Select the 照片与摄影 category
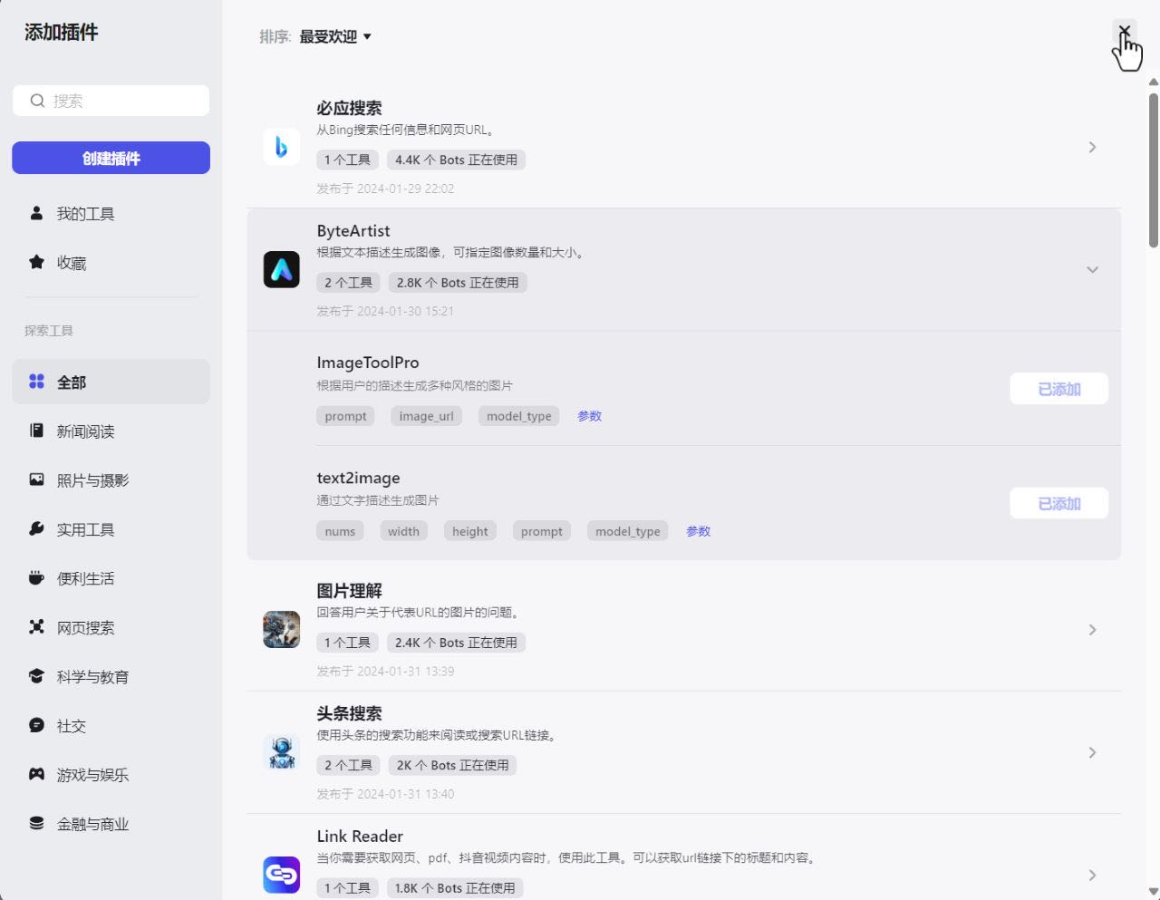This screenshot has height=900, width=1160. click(x=92, y=480)
